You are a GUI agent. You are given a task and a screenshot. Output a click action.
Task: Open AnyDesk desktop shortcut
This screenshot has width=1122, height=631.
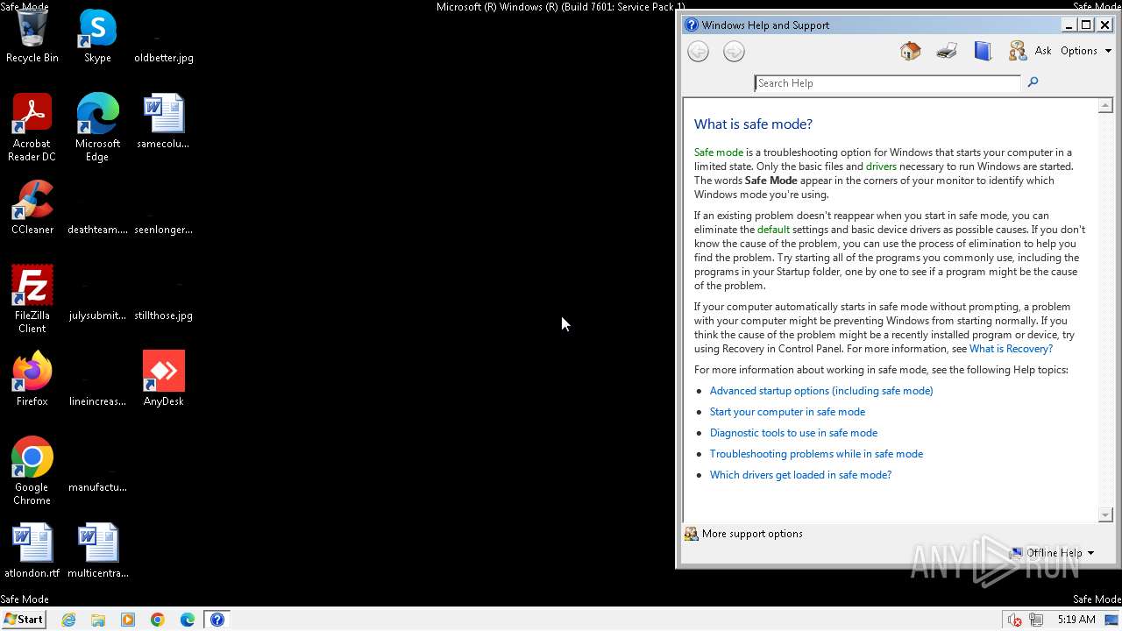164,379
